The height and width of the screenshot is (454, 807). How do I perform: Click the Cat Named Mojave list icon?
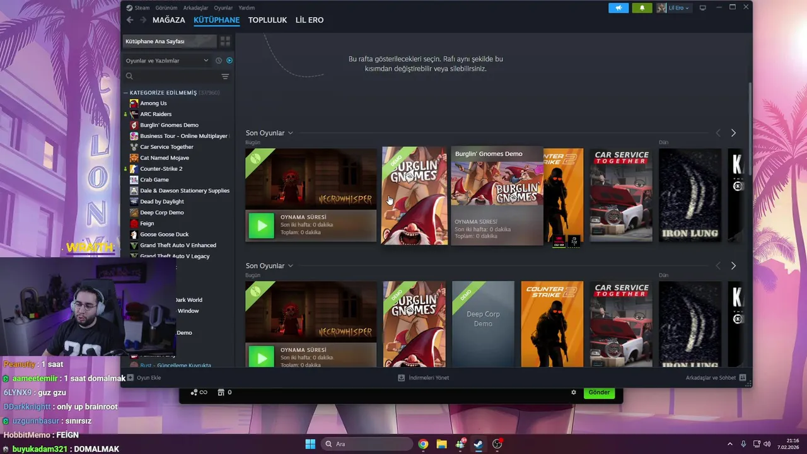coord(134,158)
